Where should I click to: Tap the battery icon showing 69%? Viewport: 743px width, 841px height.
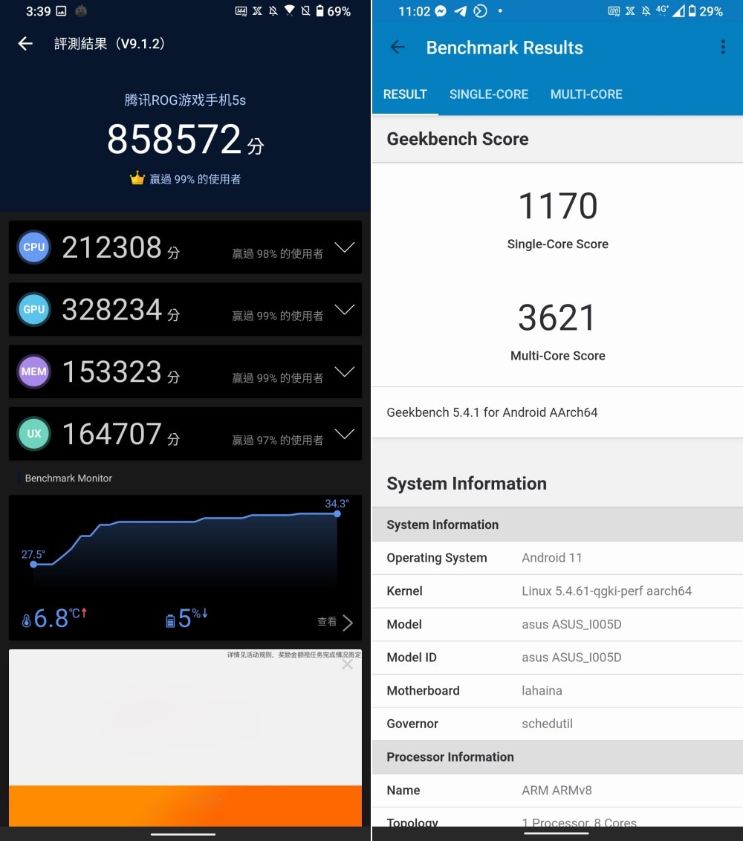319,10
